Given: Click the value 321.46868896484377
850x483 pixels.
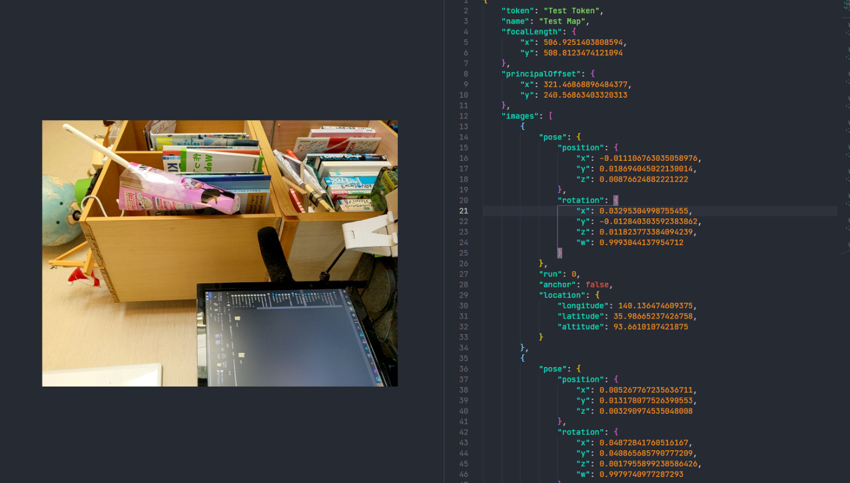Looking at the screenshot, I should pyautogui.click(x=587, y=84).
